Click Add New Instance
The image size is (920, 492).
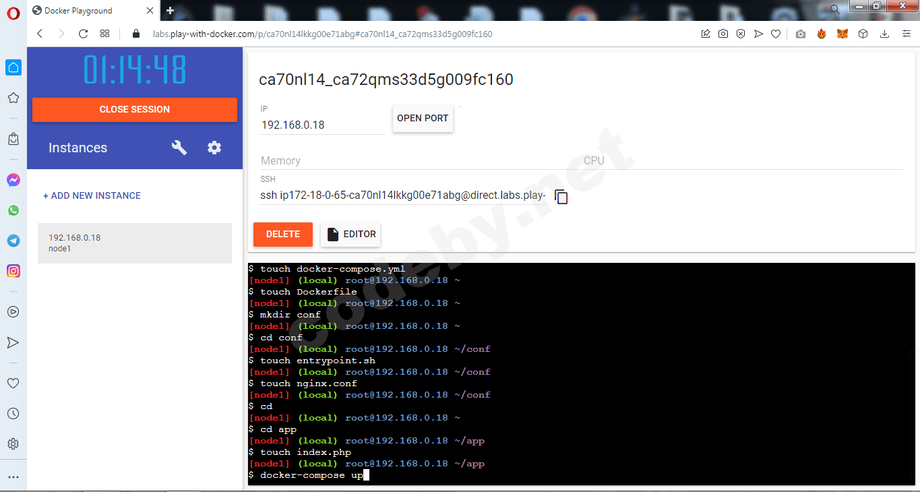[92, 195]
